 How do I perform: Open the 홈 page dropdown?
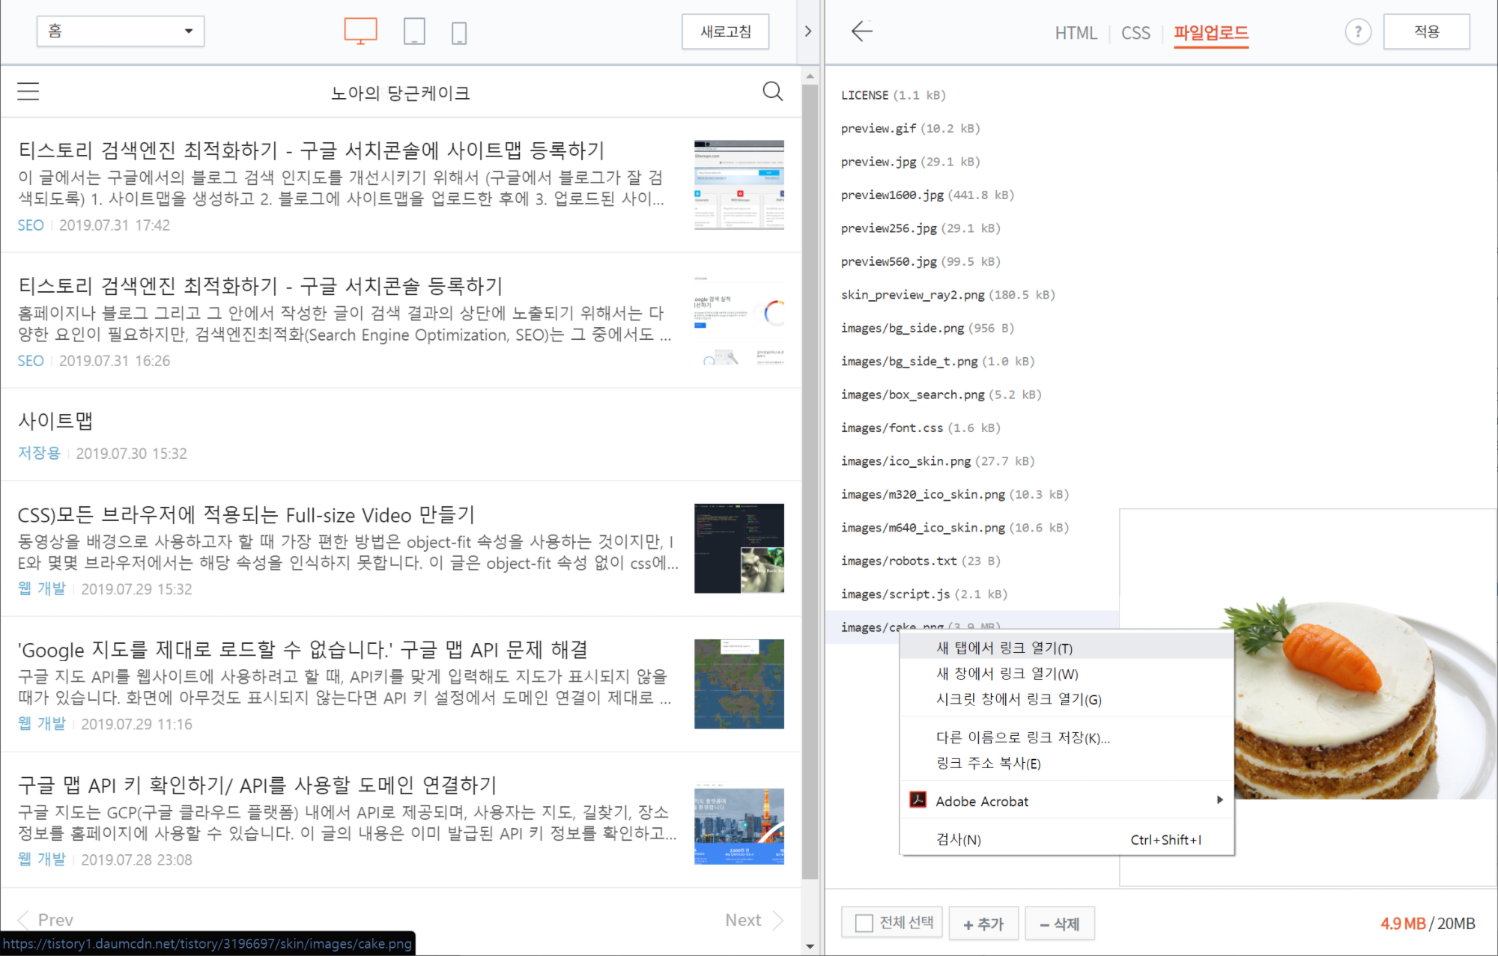121,31
